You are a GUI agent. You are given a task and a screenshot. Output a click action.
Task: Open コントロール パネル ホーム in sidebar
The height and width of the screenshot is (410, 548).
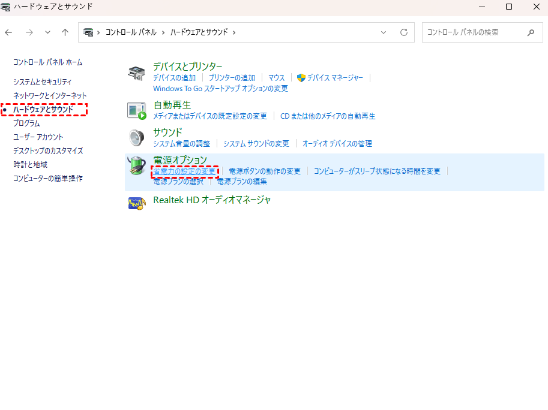[48, 62]
